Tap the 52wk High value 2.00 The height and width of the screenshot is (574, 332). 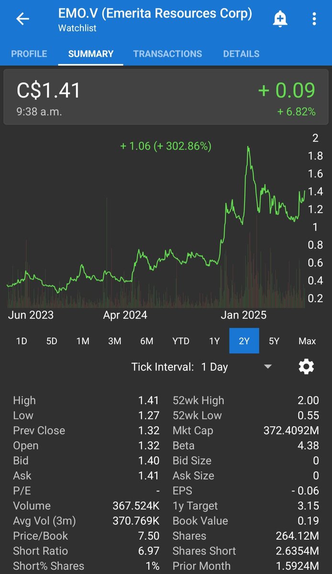coord(308,400)
